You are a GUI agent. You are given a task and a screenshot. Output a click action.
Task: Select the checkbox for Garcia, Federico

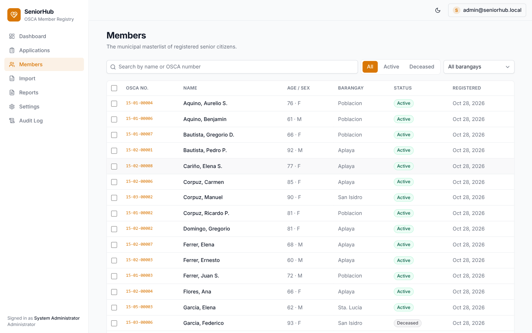(x=114, y=323)
